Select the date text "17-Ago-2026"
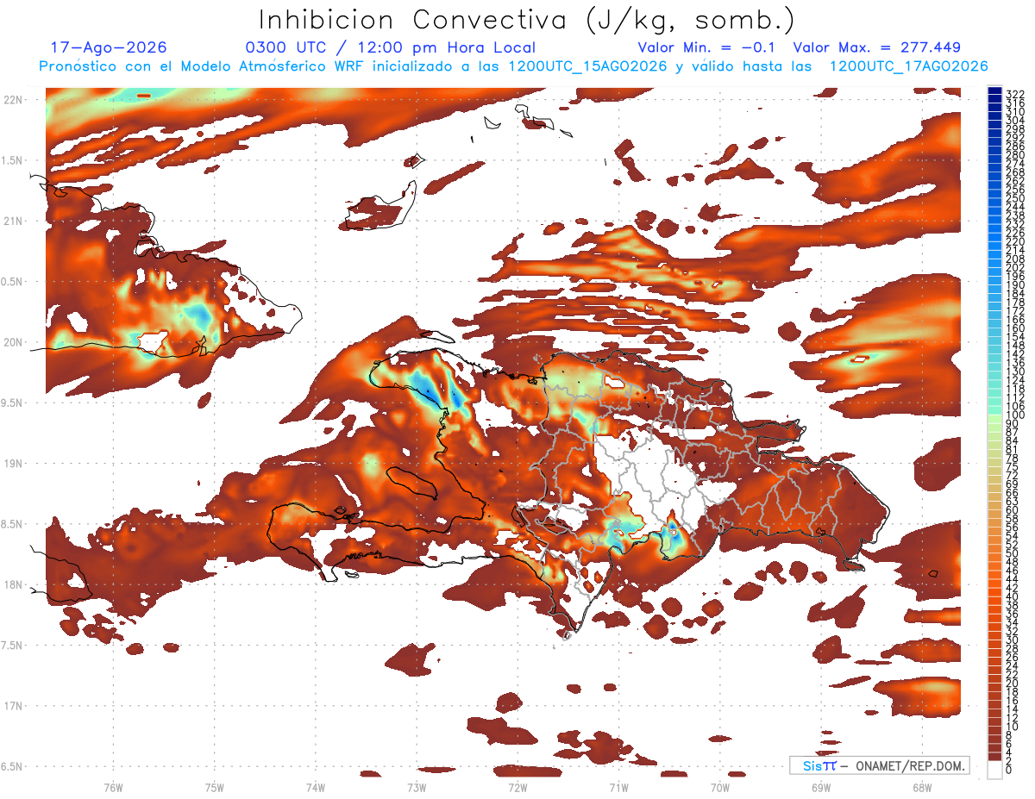This screenshot has height=799, width=1035. pos(109,47)
